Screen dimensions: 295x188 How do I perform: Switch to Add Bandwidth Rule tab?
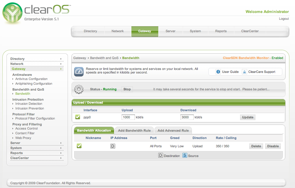134,130
